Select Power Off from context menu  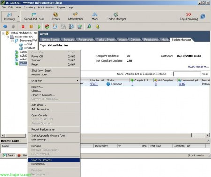[x=54, y=56]
